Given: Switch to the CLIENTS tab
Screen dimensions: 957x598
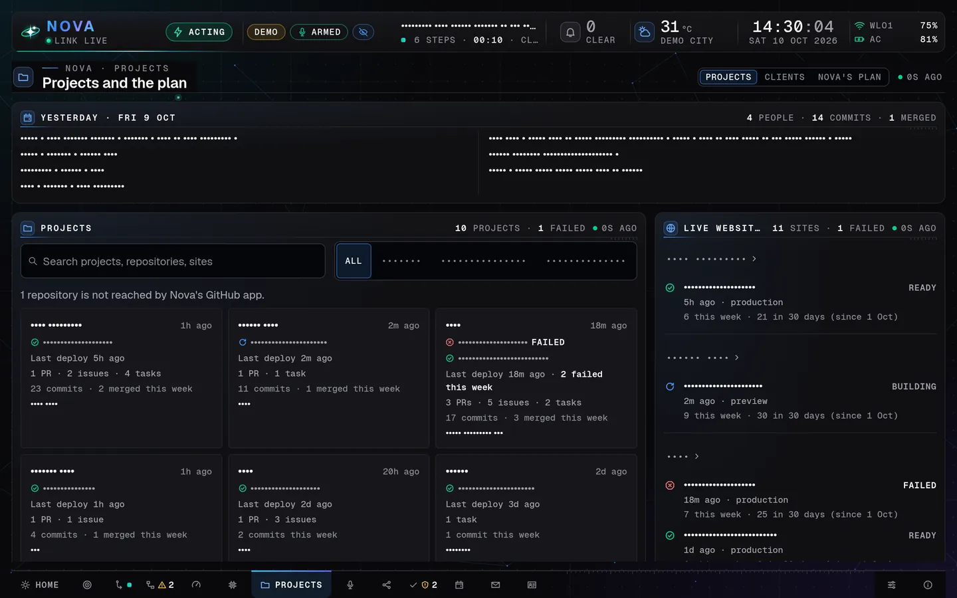Looking at the screenshot, I should point(784,77).
